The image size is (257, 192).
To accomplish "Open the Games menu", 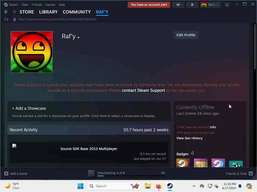I will pyautogui.click(x=50, y=4).
